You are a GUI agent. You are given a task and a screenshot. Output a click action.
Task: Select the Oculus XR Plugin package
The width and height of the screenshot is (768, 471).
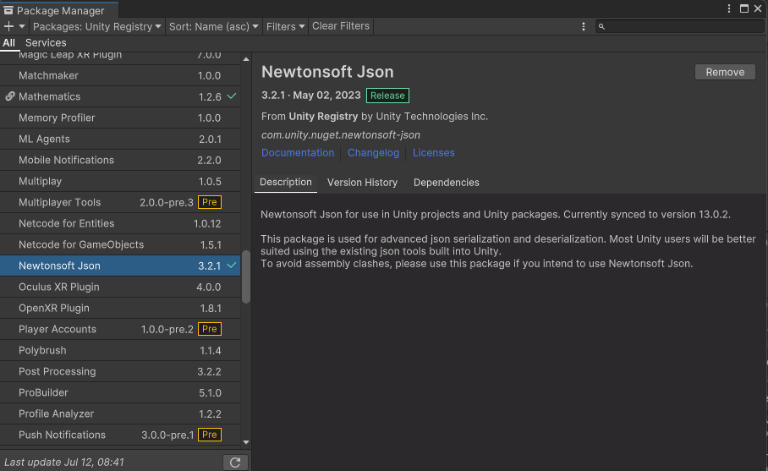coord(120,287)
